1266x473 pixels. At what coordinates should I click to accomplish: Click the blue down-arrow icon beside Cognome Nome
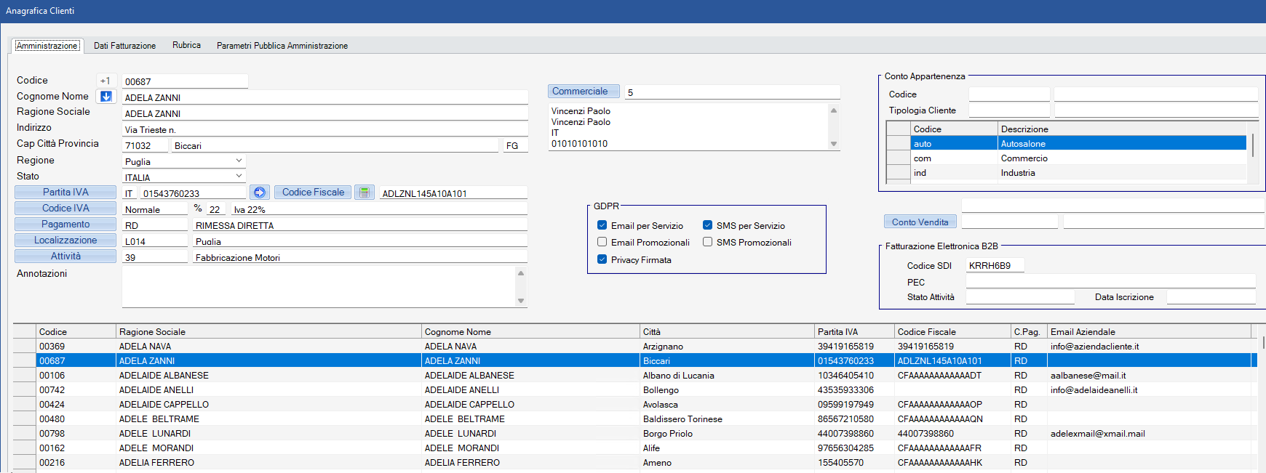(105, 97)
